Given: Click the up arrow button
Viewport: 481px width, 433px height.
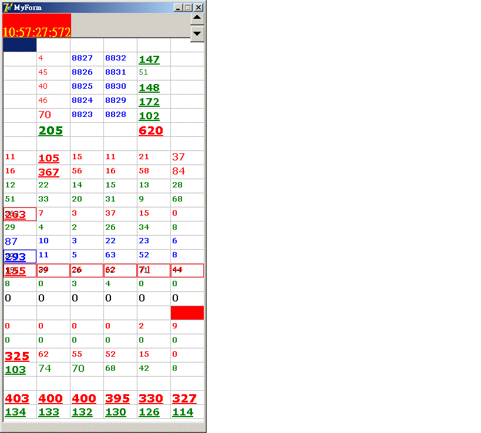Looking at the screenshot, I should click(197, 19).
